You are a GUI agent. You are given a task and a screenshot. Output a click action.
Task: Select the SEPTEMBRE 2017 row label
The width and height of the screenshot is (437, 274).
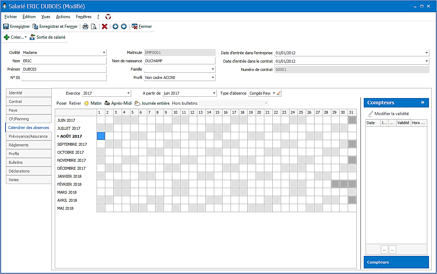click(72, 144)
